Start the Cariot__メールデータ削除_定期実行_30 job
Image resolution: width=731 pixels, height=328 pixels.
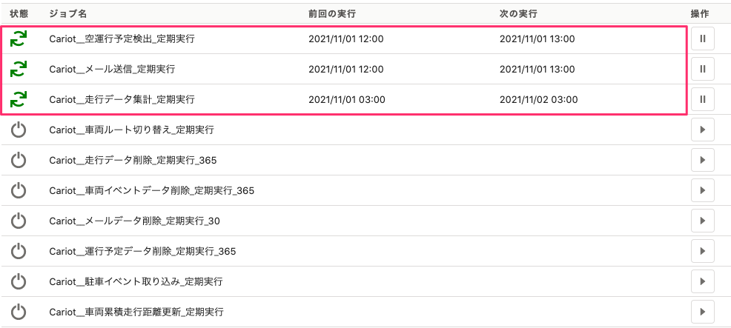pos(703,221)
